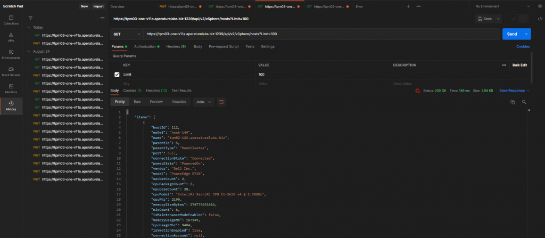This screenshot has height=238, width=545.
Task: Open the APIs sidebar panel
Action: tap(11, 37)
